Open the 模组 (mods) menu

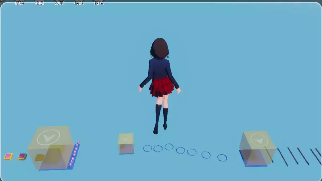(79, 3)
